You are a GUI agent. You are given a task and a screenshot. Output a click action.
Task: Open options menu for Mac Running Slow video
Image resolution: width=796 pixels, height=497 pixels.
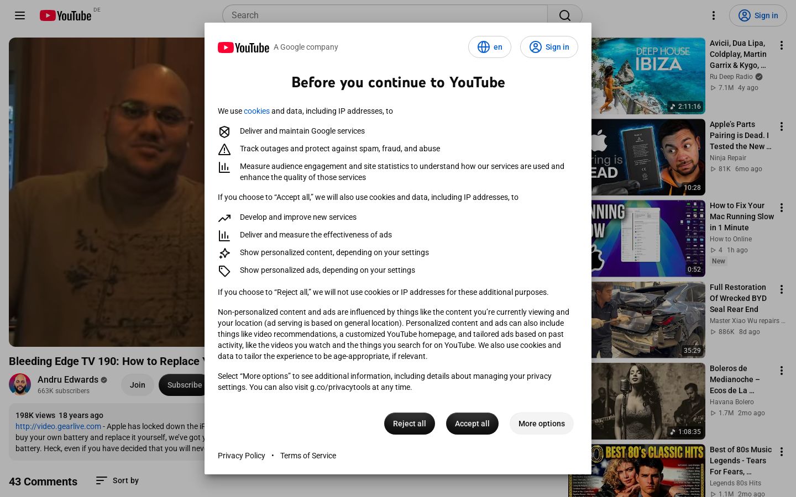[x=782, y=208]
